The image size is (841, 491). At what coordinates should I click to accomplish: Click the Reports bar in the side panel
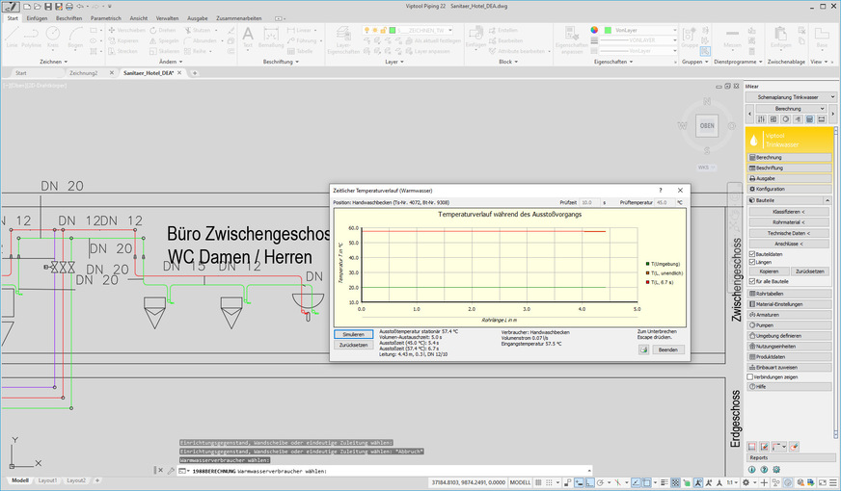click(x=789, y=458)
